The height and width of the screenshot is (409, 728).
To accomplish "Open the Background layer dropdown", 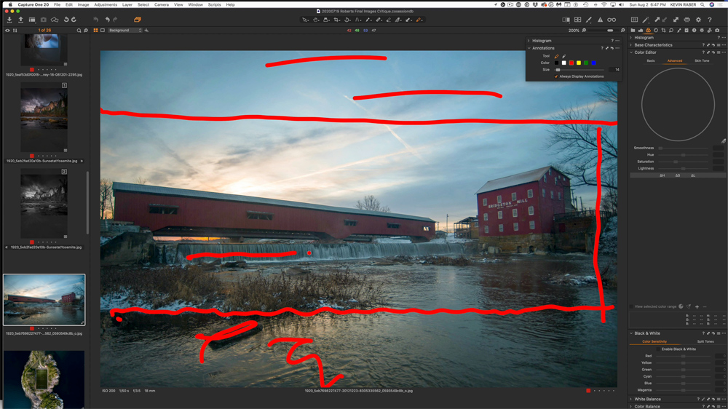I will 124,31.
